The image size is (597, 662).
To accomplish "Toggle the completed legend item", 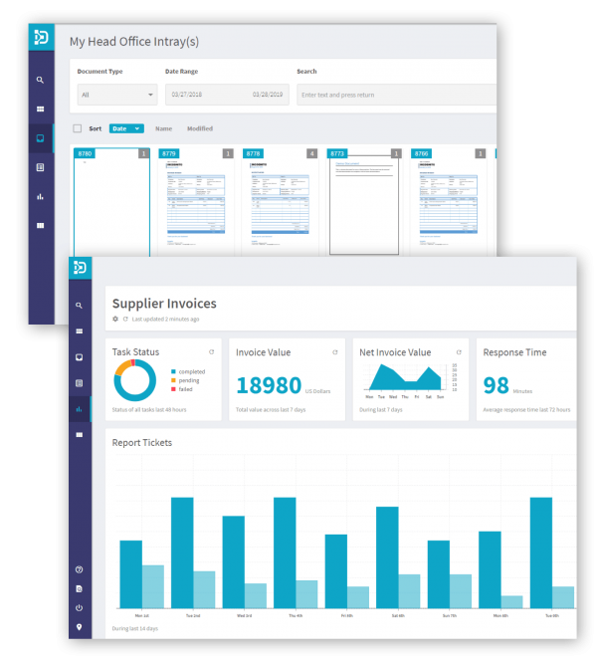I will point(189,371).
